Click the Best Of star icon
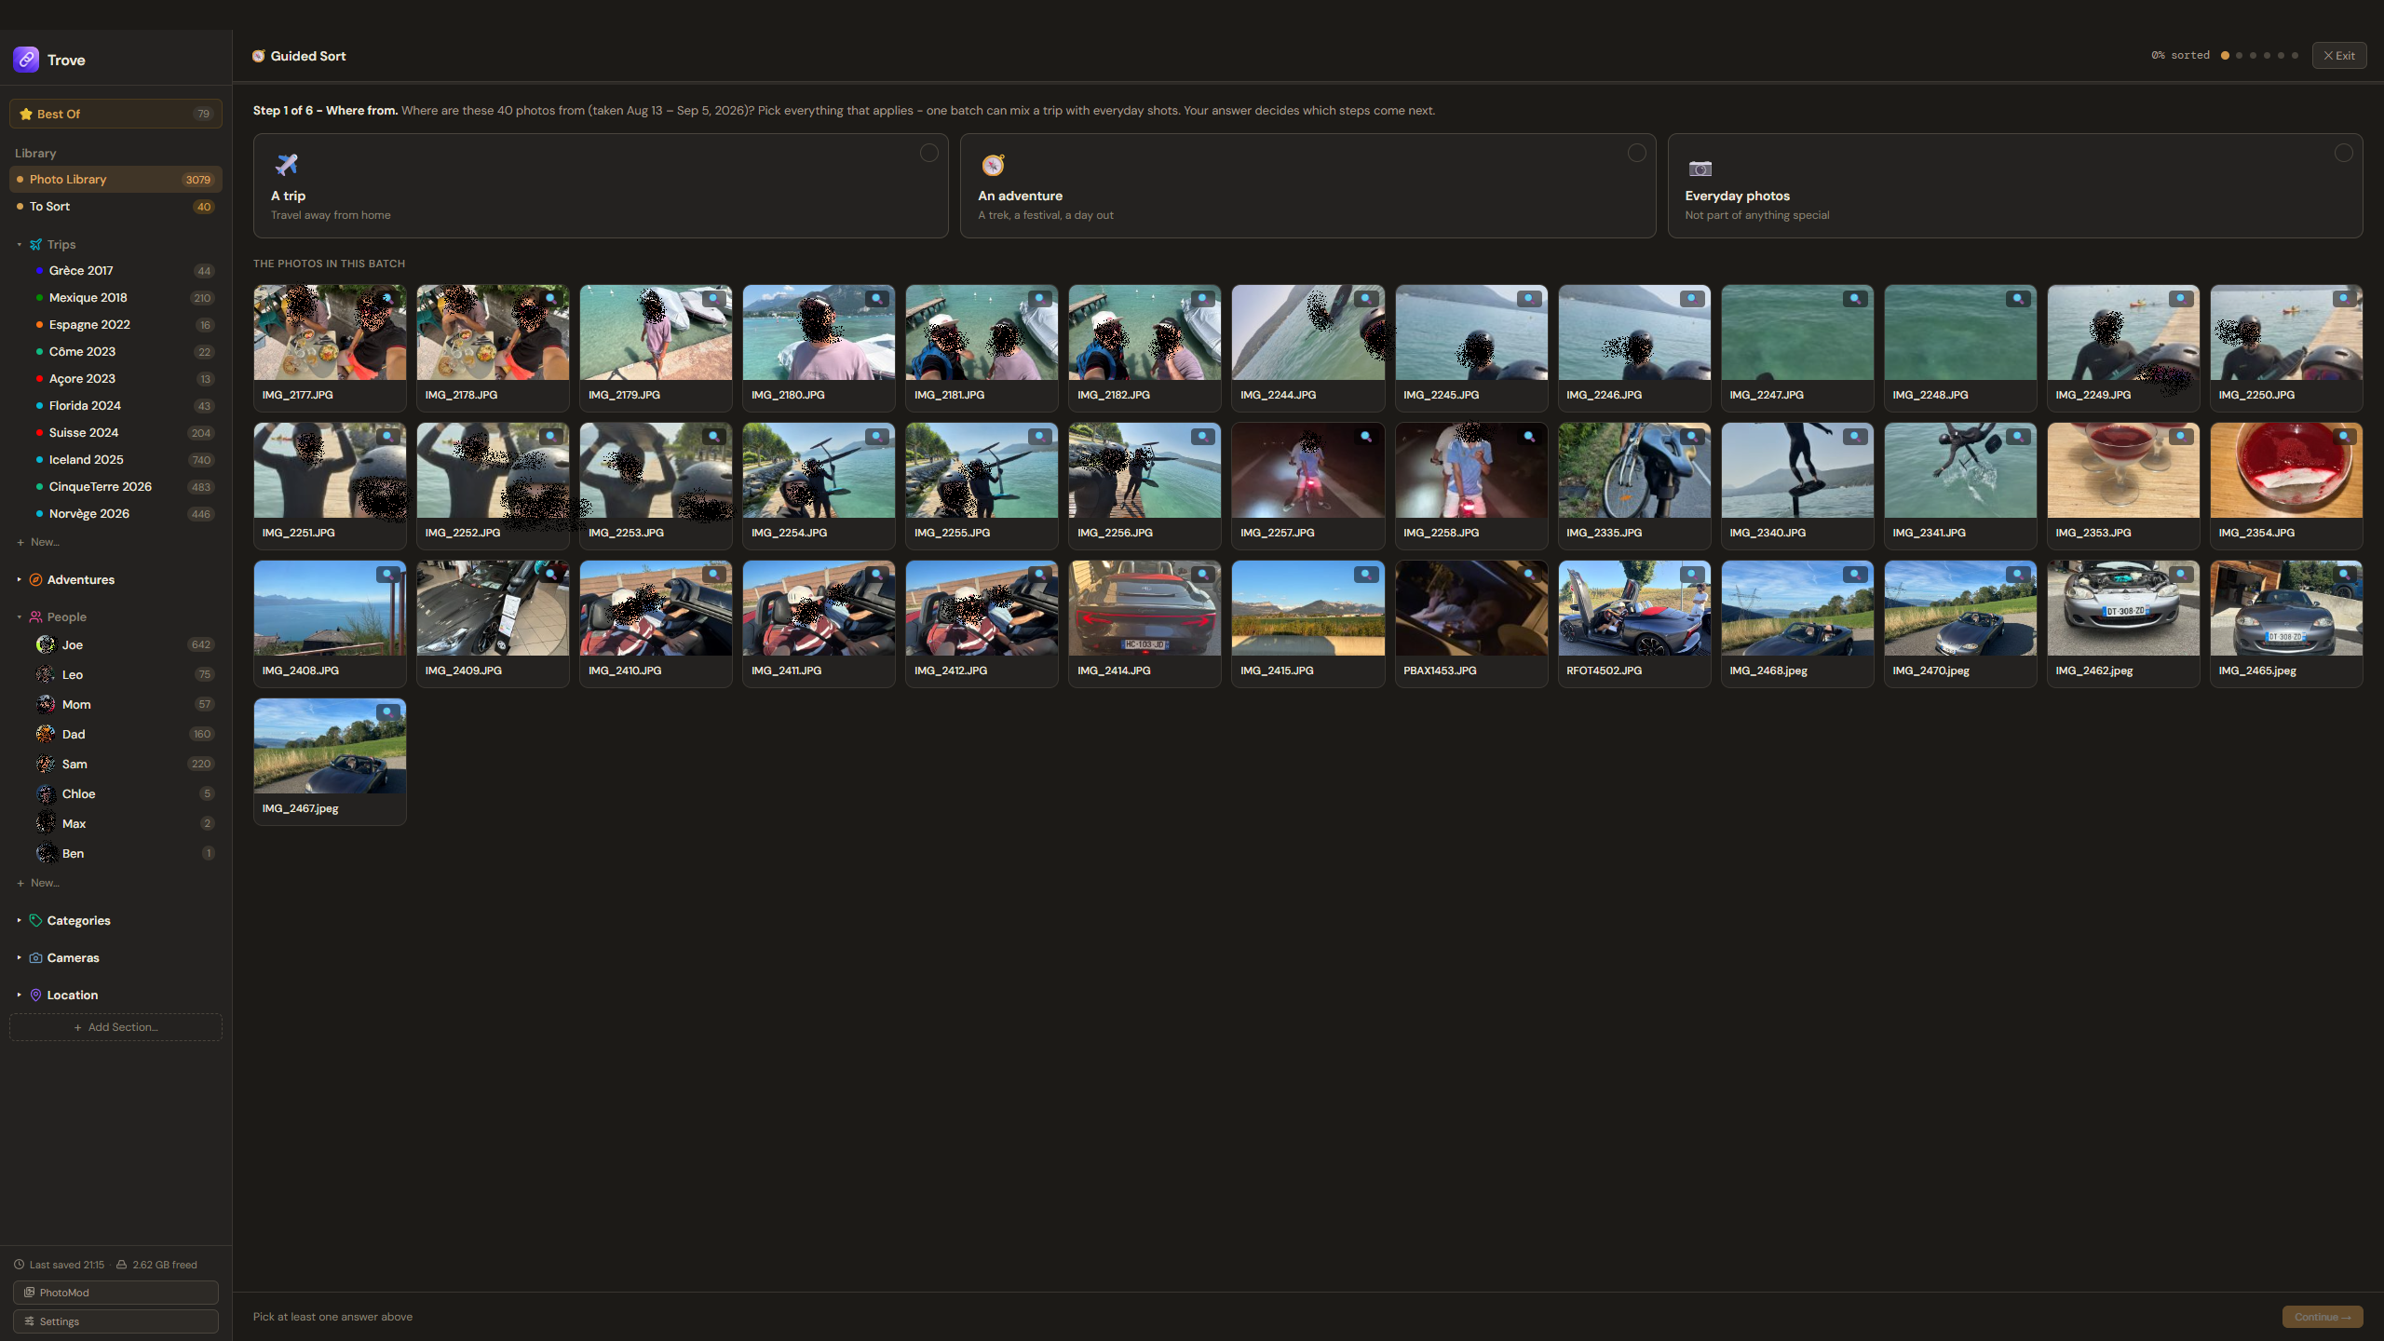Screen dimensions: 2384x1341 click(26, 114)
